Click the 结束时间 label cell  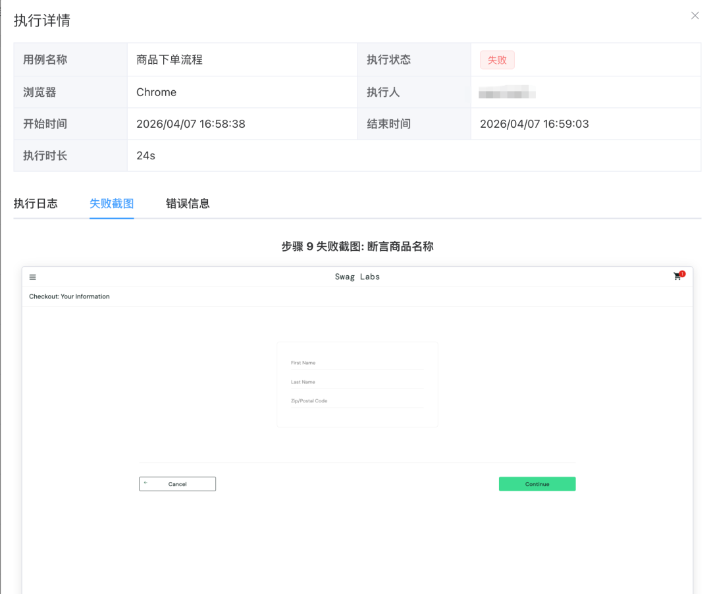click(x=414, y=124)
